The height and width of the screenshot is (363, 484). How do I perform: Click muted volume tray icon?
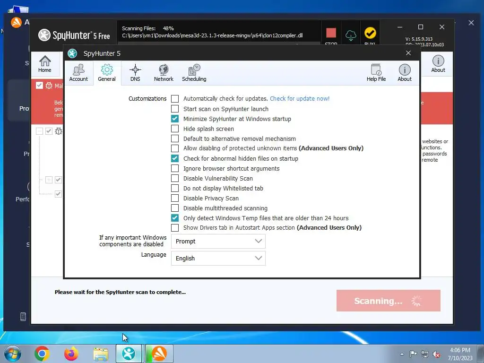point(436,354)
